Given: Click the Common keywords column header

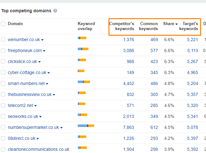Looking at the screenshot, I should click(x=148, y=26).
